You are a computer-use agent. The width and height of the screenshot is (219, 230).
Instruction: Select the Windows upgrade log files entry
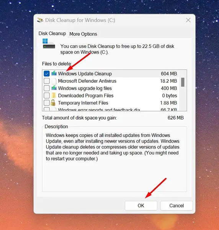pyautogui.click(x=110, y=88)
